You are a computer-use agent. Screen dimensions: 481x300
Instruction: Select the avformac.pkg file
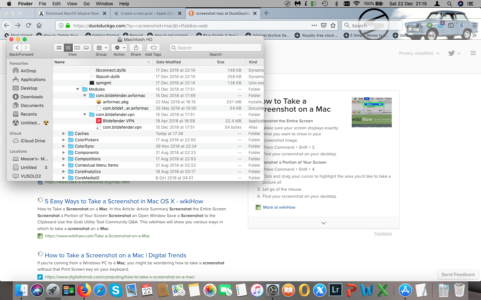tap(158, 102)
